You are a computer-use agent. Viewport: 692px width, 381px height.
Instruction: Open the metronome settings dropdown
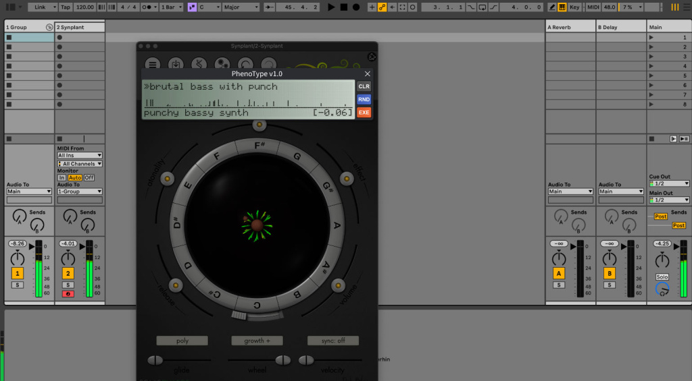149,7
